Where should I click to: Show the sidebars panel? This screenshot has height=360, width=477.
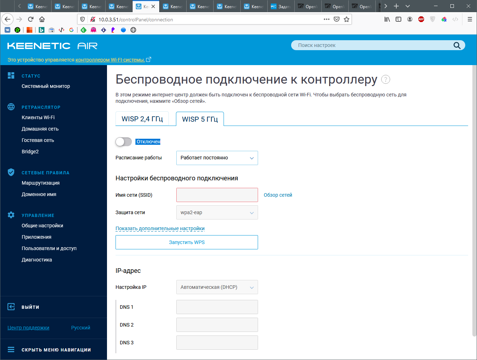[x=398, y=19]
